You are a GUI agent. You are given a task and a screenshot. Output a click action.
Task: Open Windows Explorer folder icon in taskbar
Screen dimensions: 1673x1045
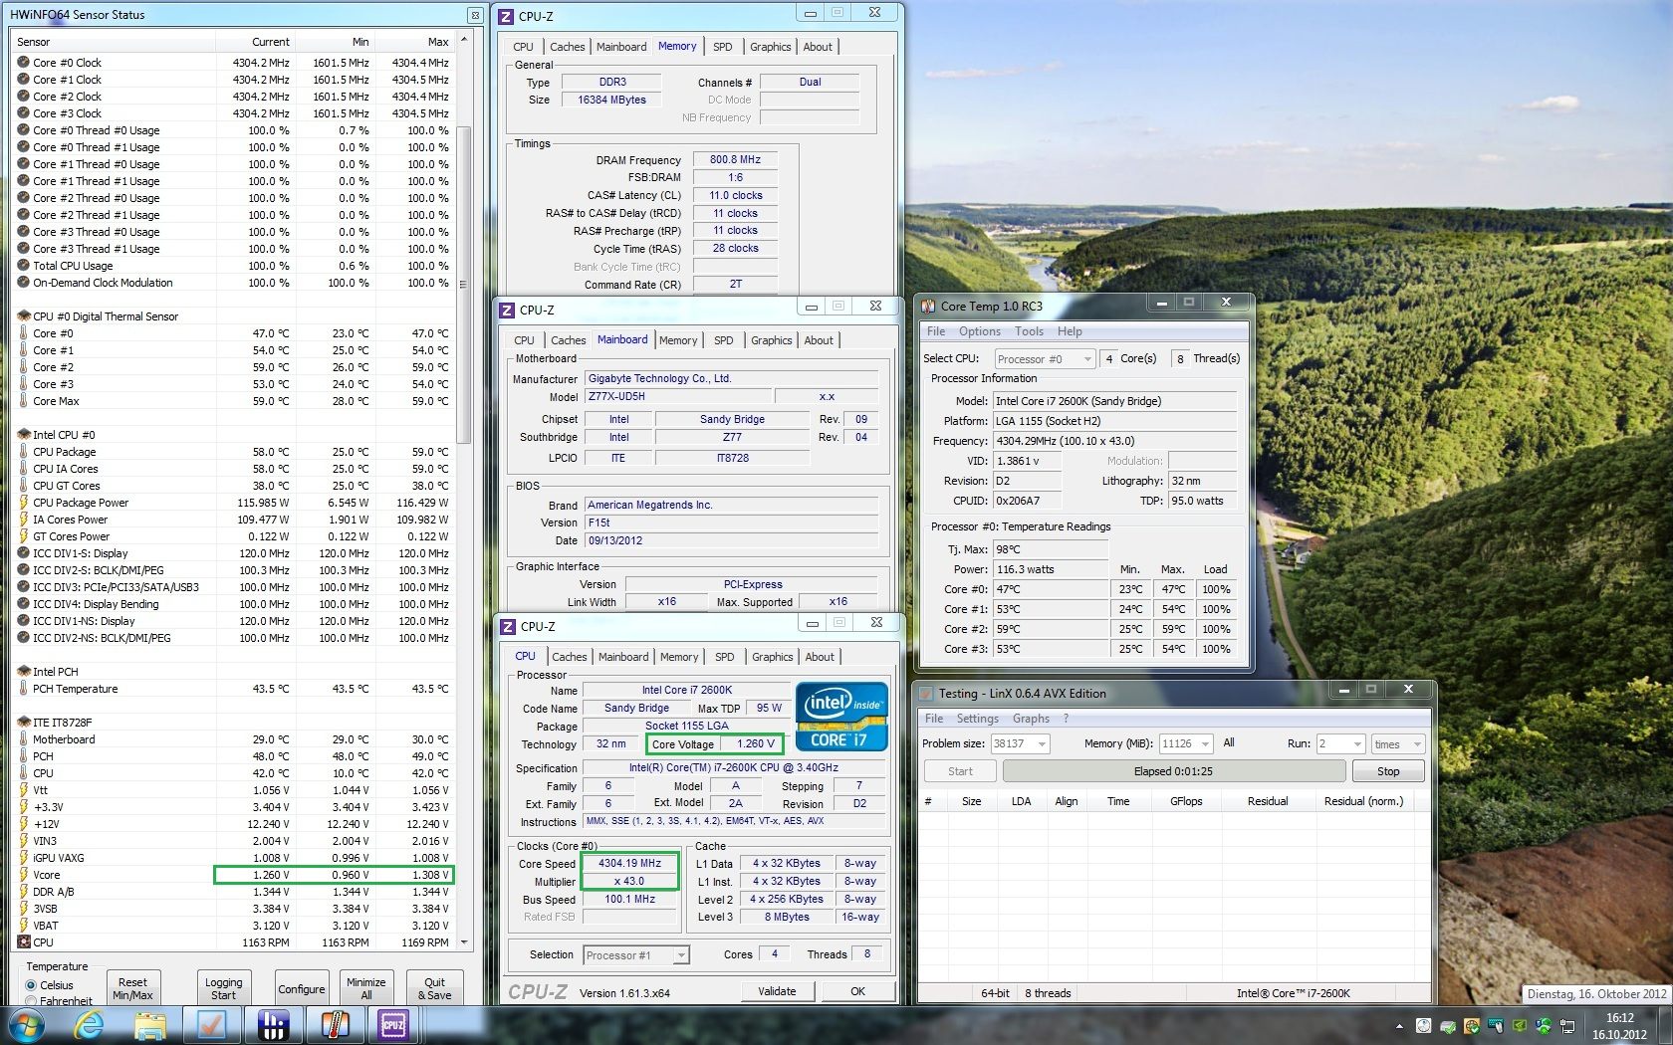point(150,1024)
